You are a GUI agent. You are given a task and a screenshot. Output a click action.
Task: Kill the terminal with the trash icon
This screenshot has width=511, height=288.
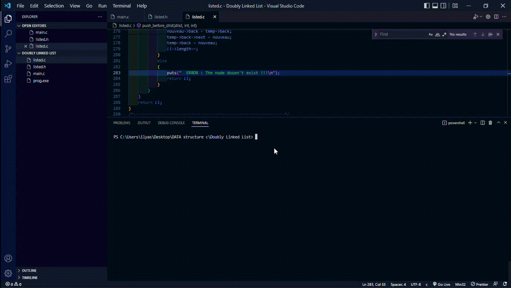click(x=490, y=123)
